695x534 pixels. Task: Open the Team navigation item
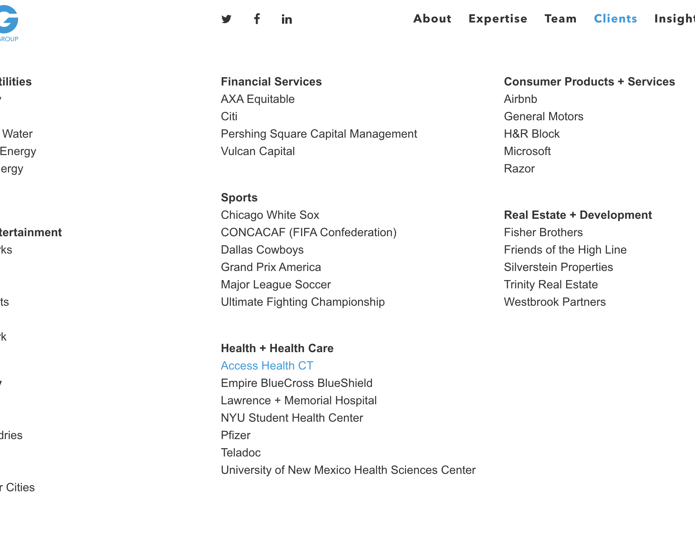coord(560,18)
